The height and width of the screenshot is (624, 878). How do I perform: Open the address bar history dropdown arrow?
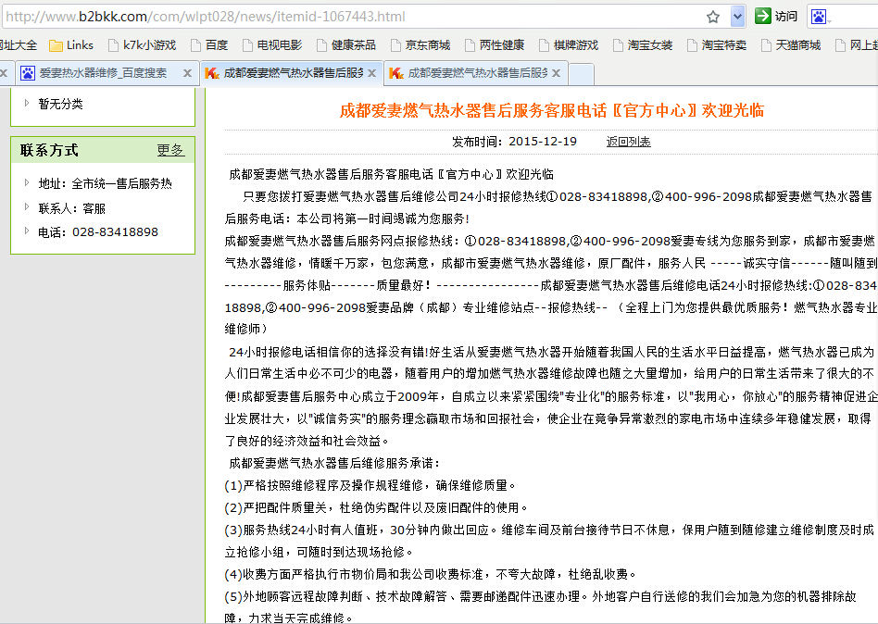[737, 17]
